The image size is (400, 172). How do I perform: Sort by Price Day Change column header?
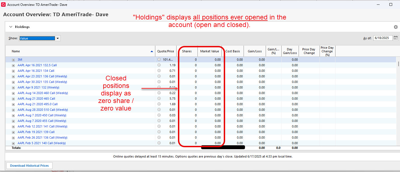309,51
